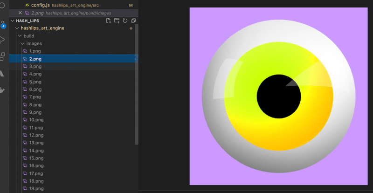Click the New Folder icon in explorer header
Screen dimensions: 373x193
[117, 21]
